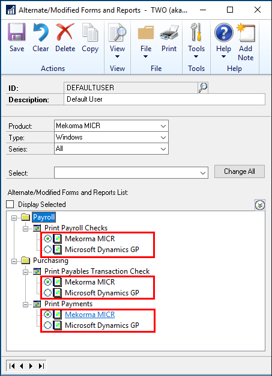Click the Change All button
The width and height of the screenshot is (272, 376).
click(240, 171)
